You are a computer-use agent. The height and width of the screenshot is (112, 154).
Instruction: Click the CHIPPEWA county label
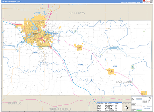(x=77, y=12)
